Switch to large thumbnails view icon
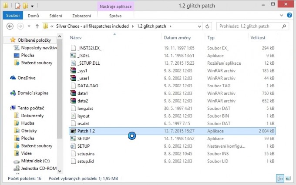Viewport: 296px width, 185px height. (288, 178)
